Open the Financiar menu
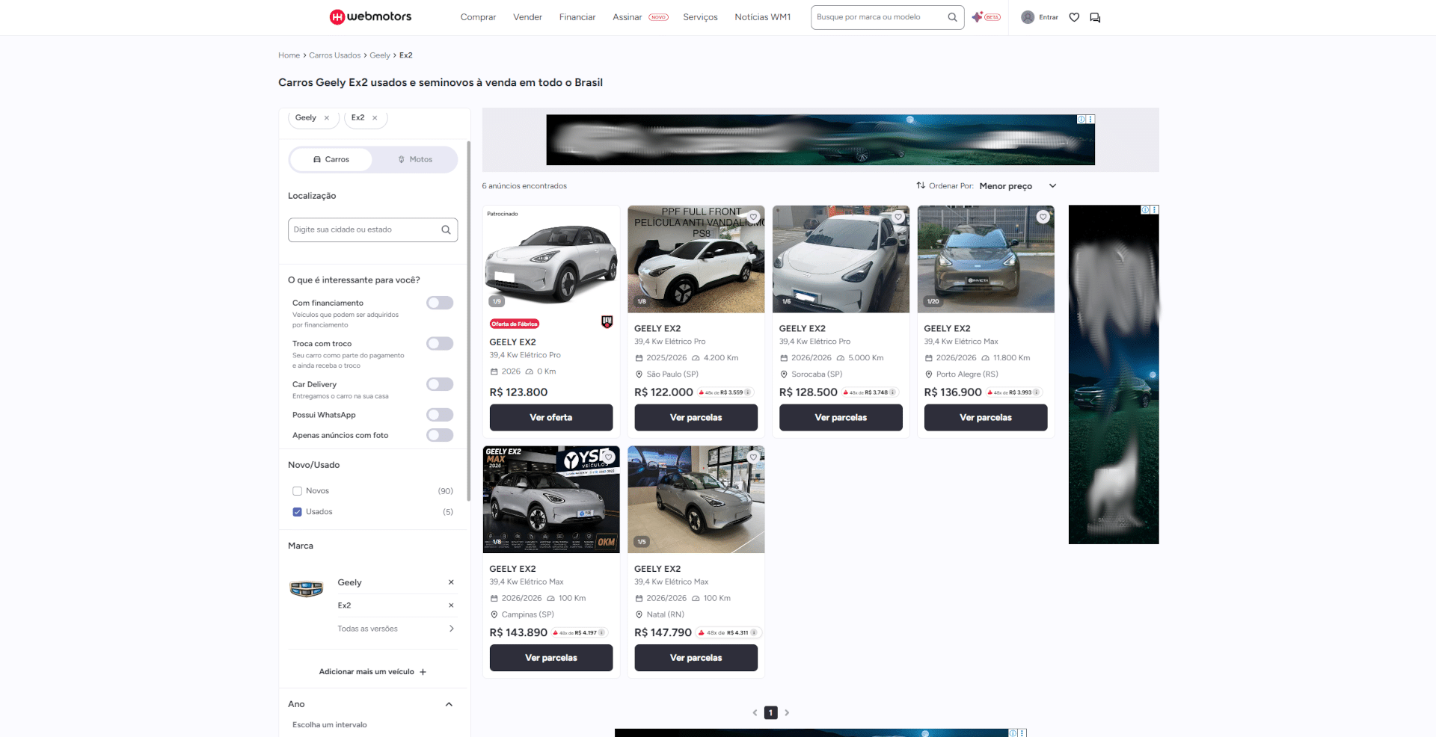The width and height of the screenshot is (1436, 737). 577,17
